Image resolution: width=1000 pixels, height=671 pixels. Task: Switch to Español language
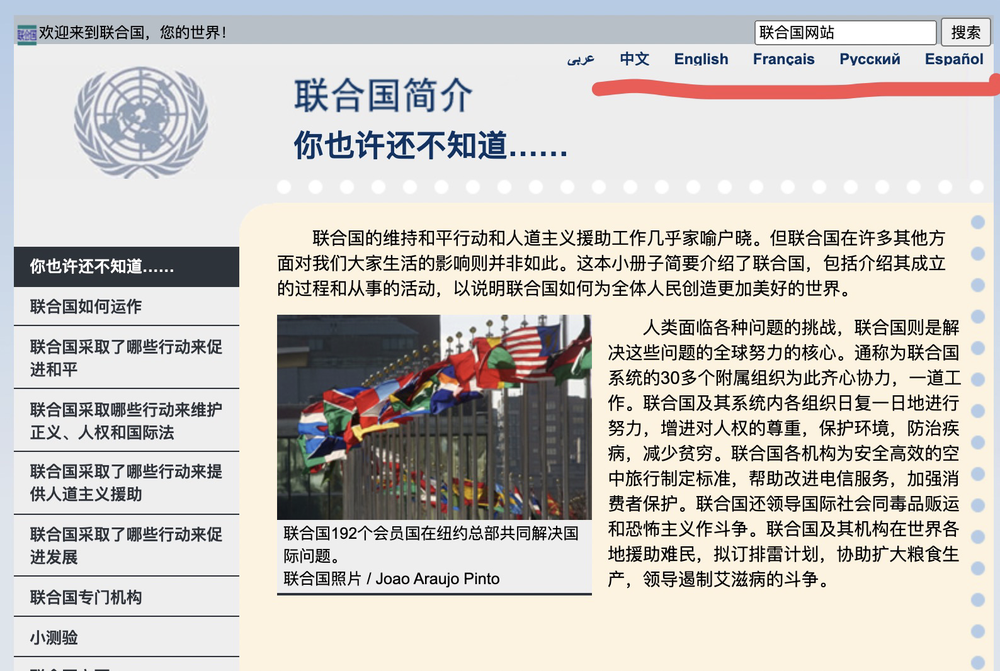click(x=954, y=59)
